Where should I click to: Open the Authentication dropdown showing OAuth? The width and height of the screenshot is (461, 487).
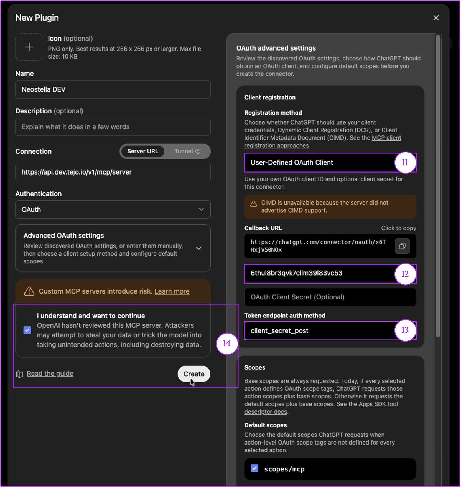113,210
